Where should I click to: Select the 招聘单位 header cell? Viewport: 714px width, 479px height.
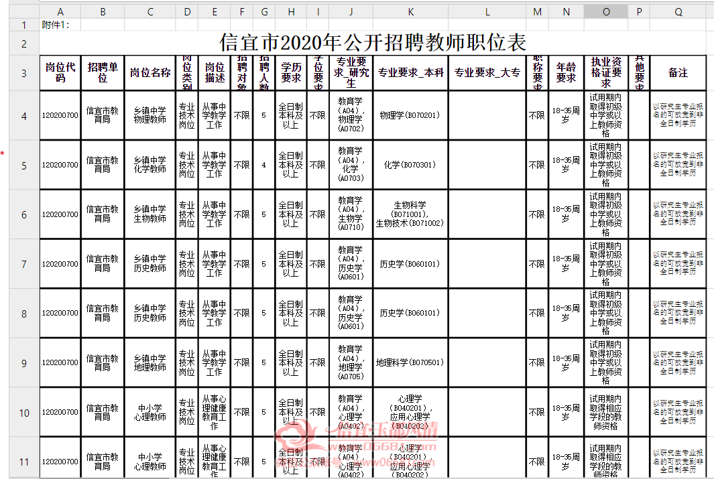click(103, 73)
